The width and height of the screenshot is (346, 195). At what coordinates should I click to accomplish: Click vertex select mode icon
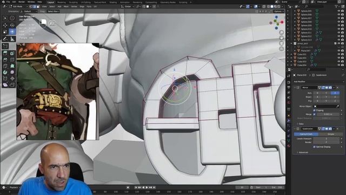31,6
